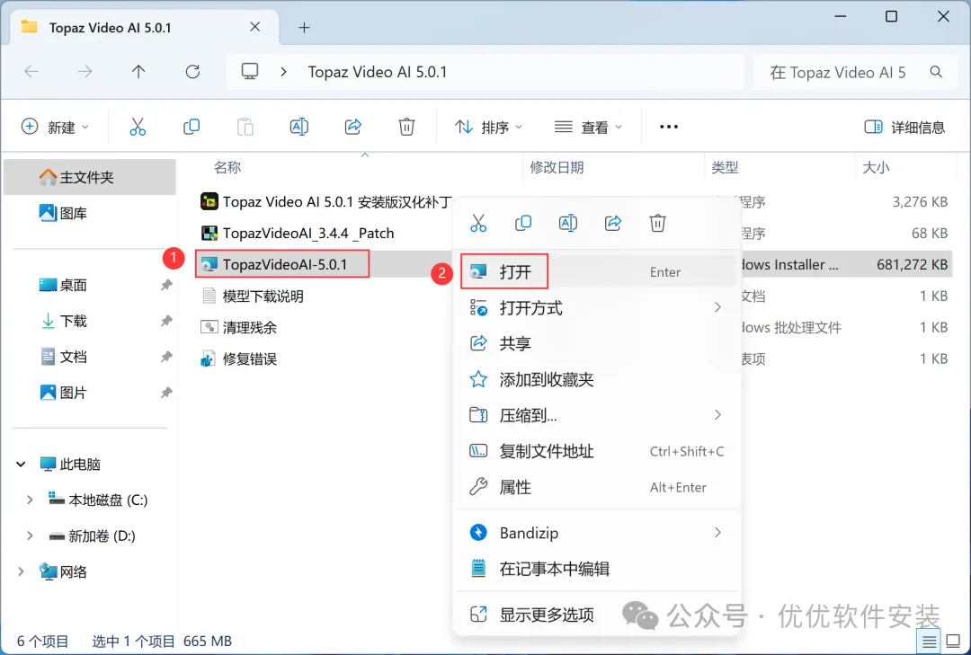Click the Delete trash icon in the main toolbar

pyautogui.click(x=406, y=127)
